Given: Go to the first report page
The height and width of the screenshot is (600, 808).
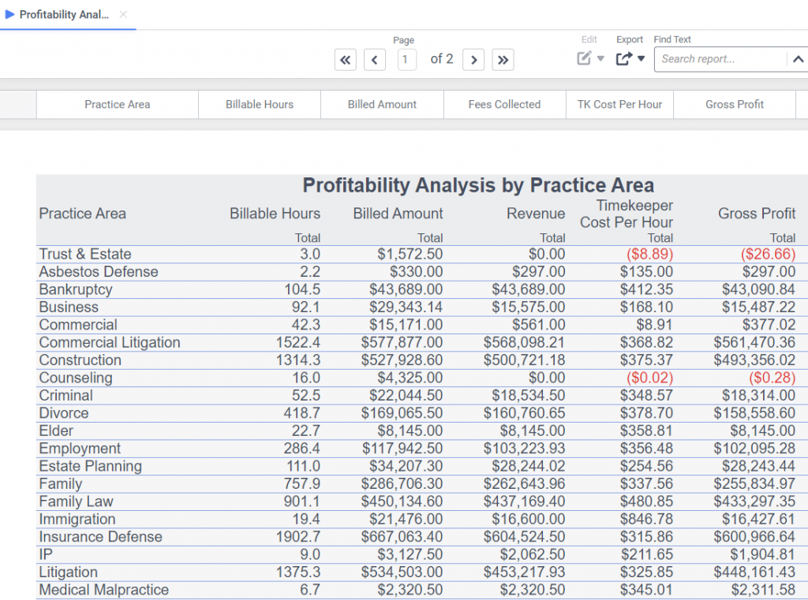Looking at the screenshot, I should point(346,59).
